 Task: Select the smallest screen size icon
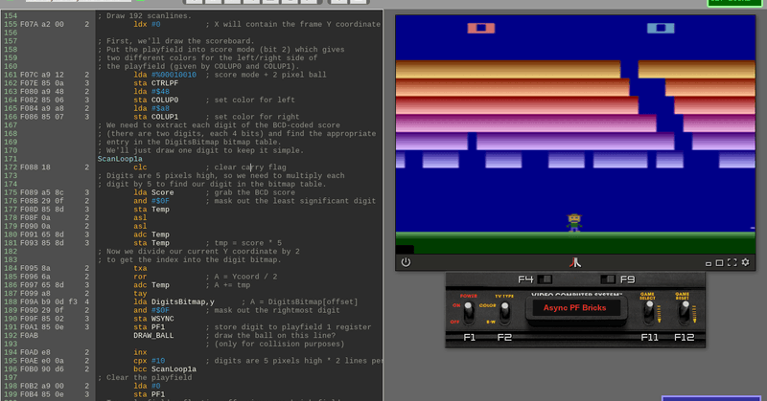click(x=709, y=264)
